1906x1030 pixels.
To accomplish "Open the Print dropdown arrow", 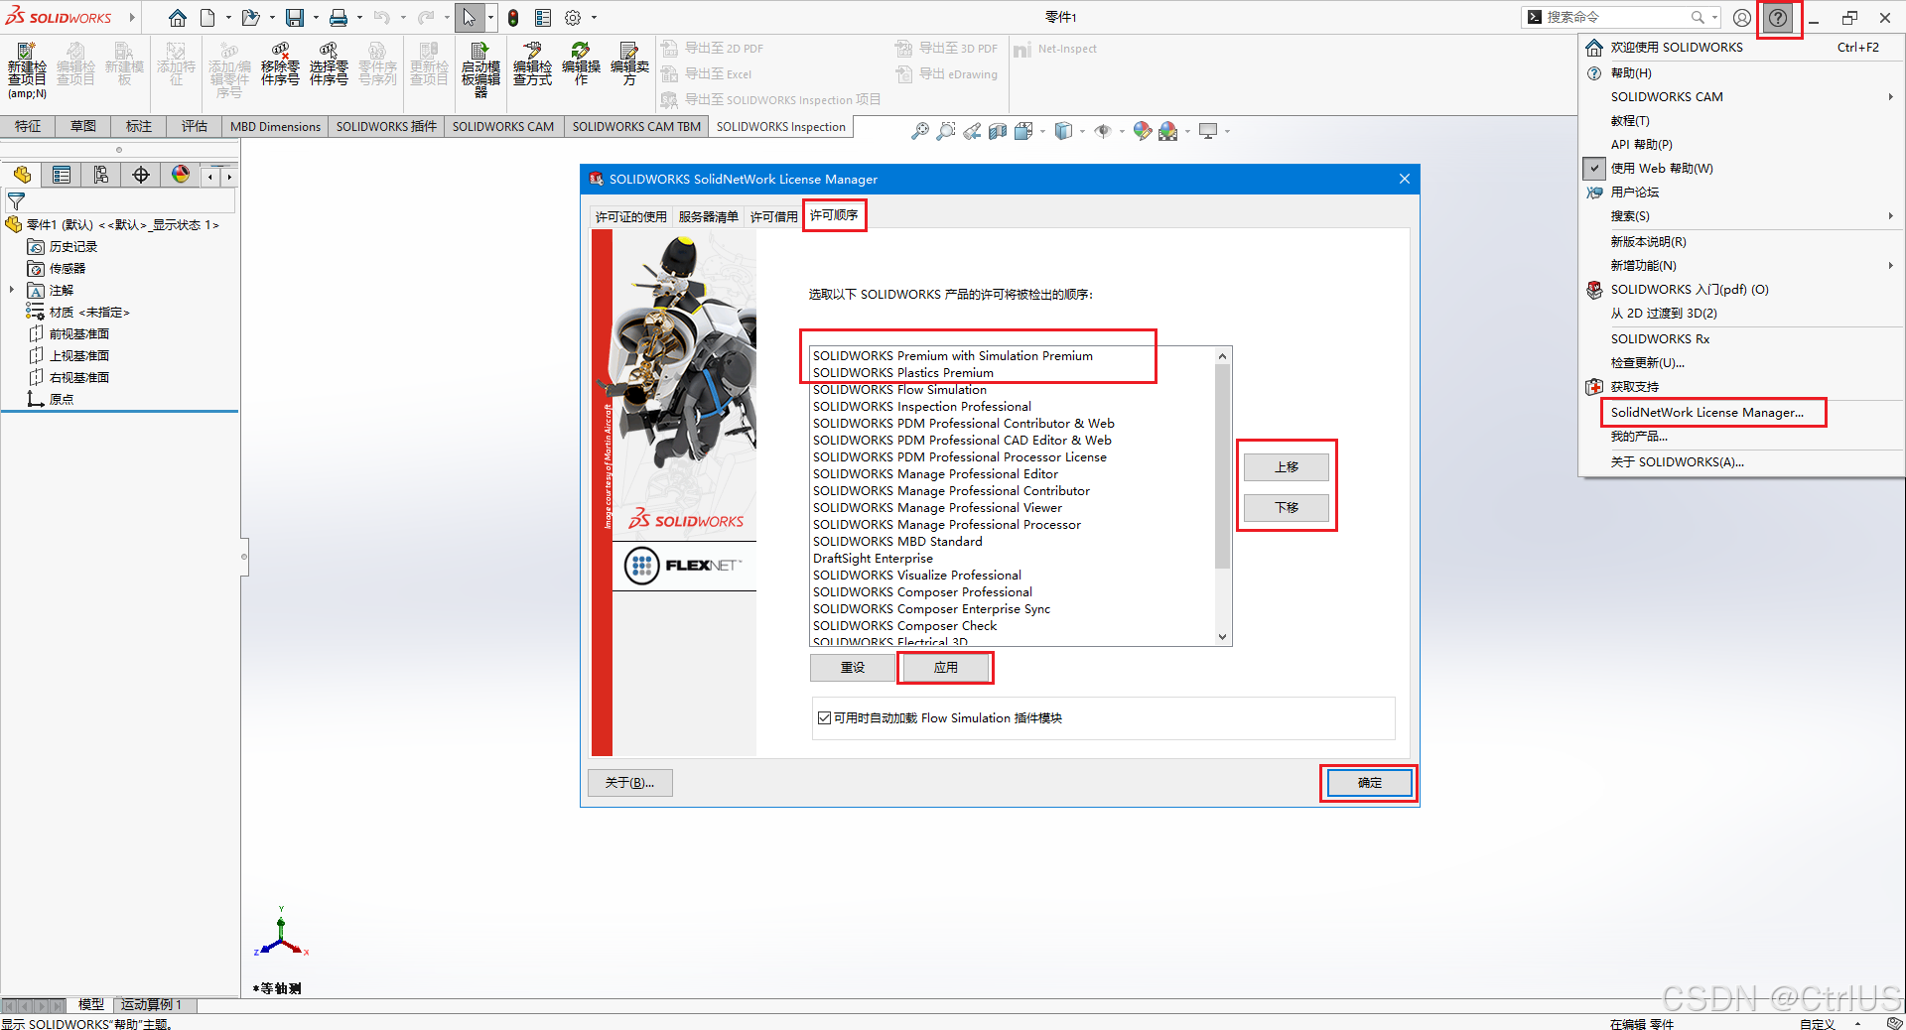I will 359,18.
